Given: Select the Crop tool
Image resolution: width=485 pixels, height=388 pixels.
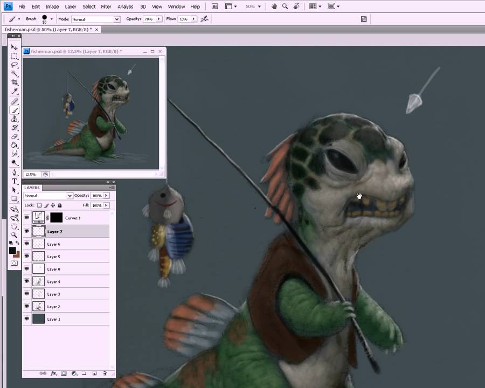Looking at the screenshot, I should 14,82.
